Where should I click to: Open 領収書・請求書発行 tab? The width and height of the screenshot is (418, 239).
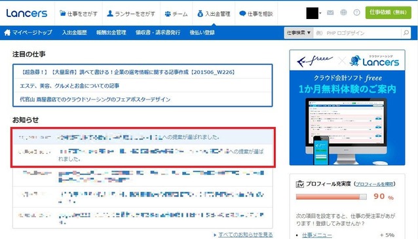158,33
